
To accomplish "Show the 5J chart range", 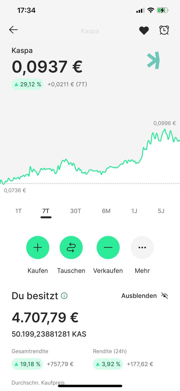I will (x=161, y=211).
